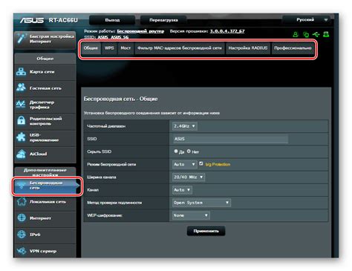
Task: Open Traffic Manager (Диспетчер трафика) icon
Action: click(x=21, y=104)
